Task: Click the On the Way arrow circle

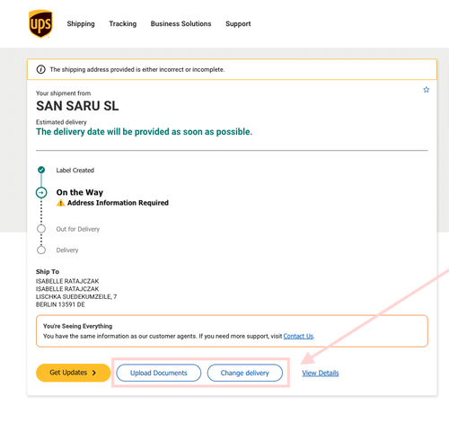Action: (41, 192)
